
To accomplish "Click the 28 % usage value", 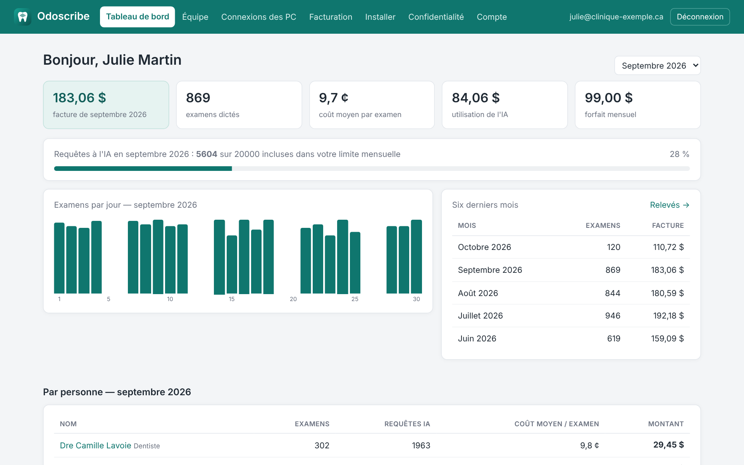I will click(x=679, y=154).
